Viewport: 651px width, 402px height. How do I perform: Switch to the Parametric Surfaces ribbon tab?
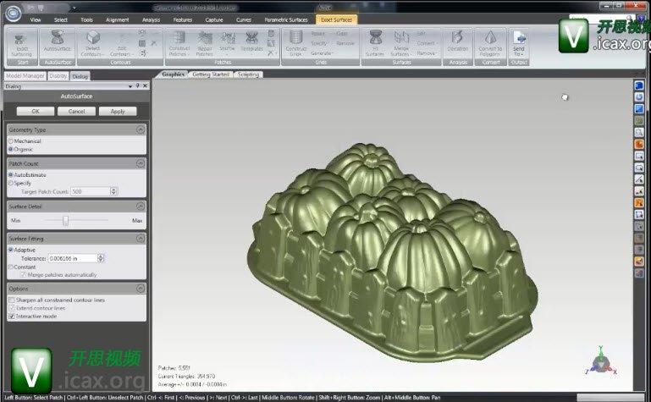point(288,19)
